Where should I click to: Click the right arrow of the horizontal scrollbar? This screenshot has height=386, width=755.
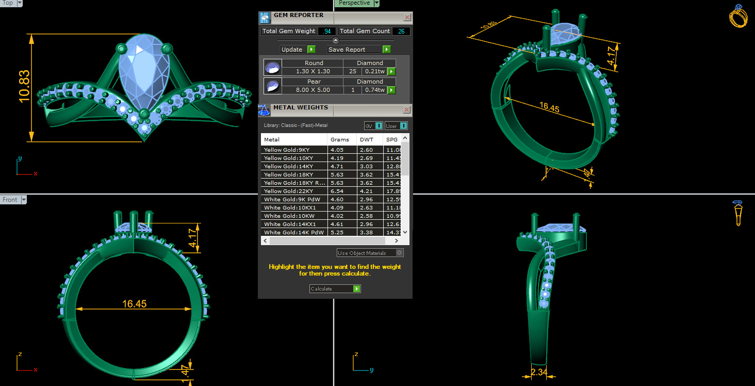(x=397, y=241)
